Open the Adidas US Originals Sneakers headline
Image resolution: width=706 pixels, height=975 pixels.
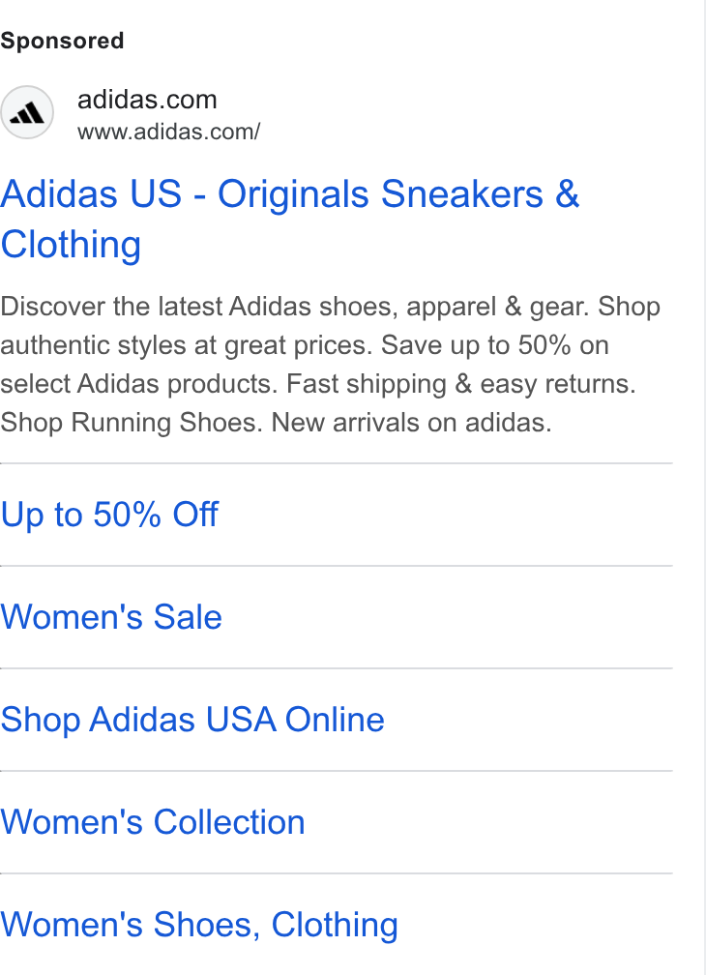point(289,219)
